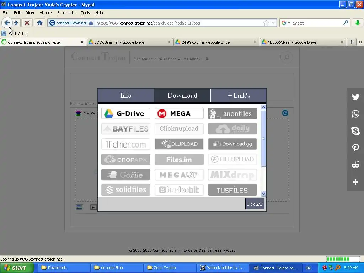Stop page loading with red X

point(27,23)
